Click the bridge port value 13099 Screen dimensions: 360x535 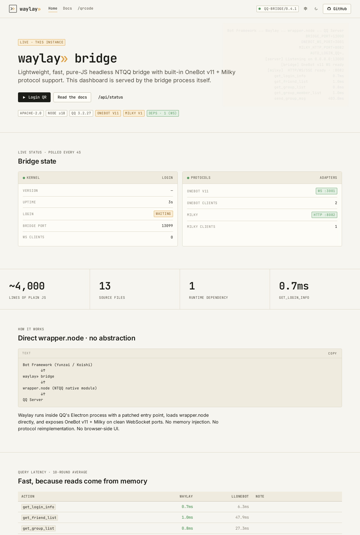(x=167, y=226)
